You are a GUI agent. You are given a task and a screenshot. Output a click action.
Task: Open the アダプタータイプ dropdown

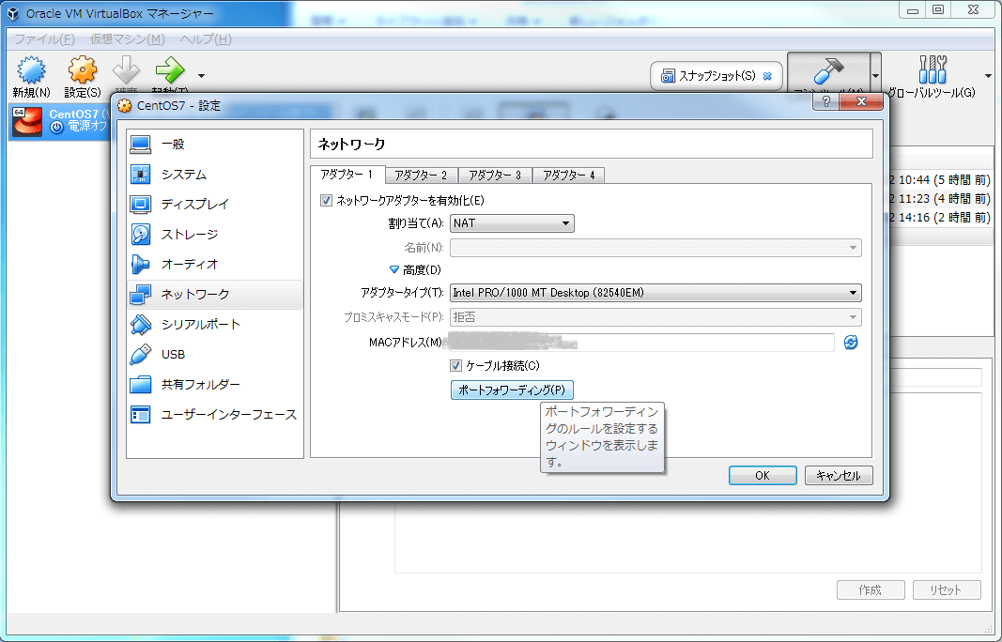tap(655, 292)
